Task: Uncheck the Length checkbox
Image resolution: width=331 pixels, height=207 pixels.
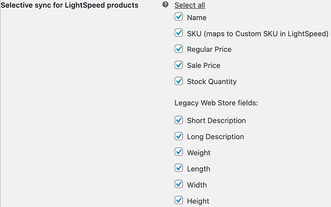Action: 179,168
